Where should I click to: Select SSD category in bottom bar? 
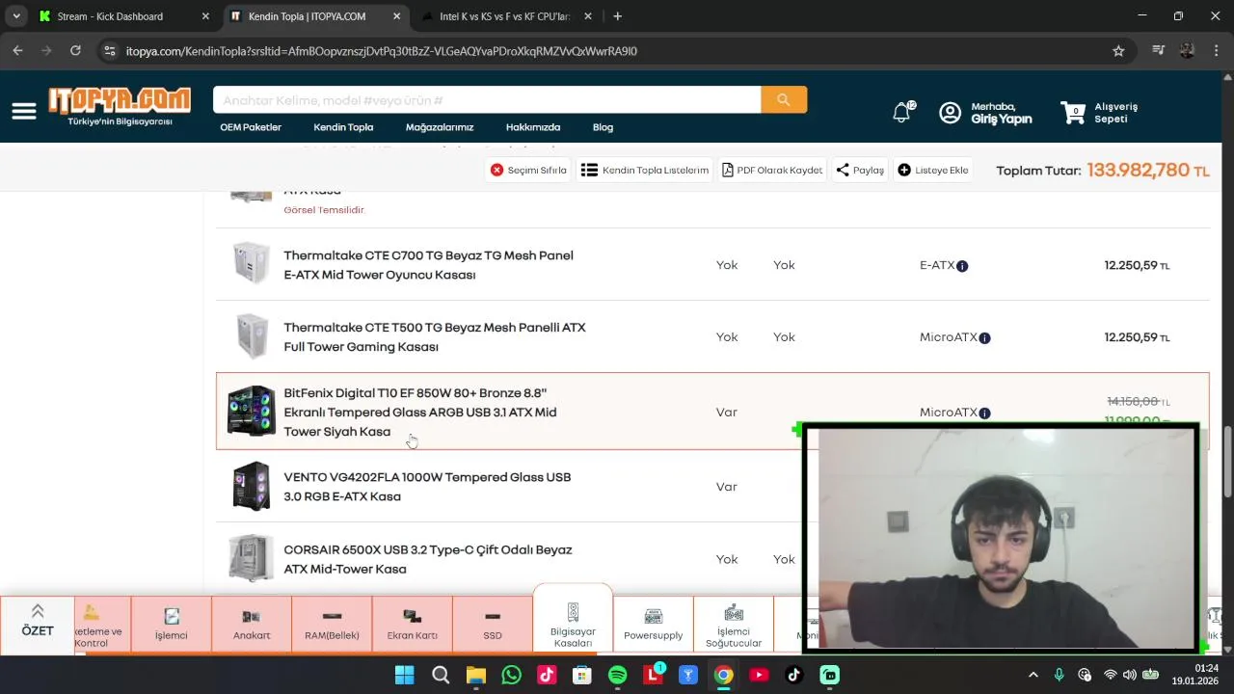(493, 625)
